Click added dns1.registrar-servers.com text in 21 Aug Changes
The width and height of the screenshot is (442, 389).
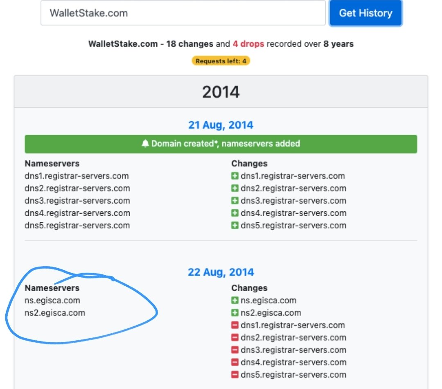coord(293,176)
